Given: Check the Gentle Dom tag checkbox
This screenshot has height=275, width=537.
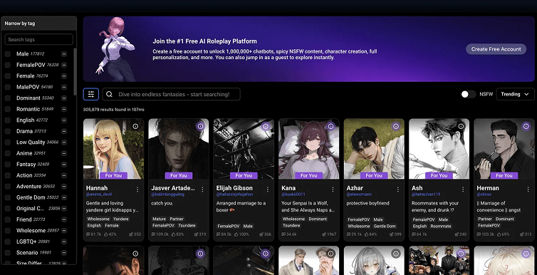Looking at the screenshot, I should click(8, 197).
